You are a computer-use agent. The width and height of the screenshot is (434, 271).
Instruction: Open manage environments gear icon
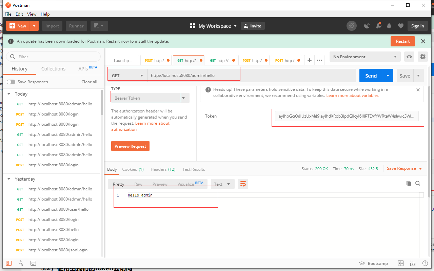422,57
